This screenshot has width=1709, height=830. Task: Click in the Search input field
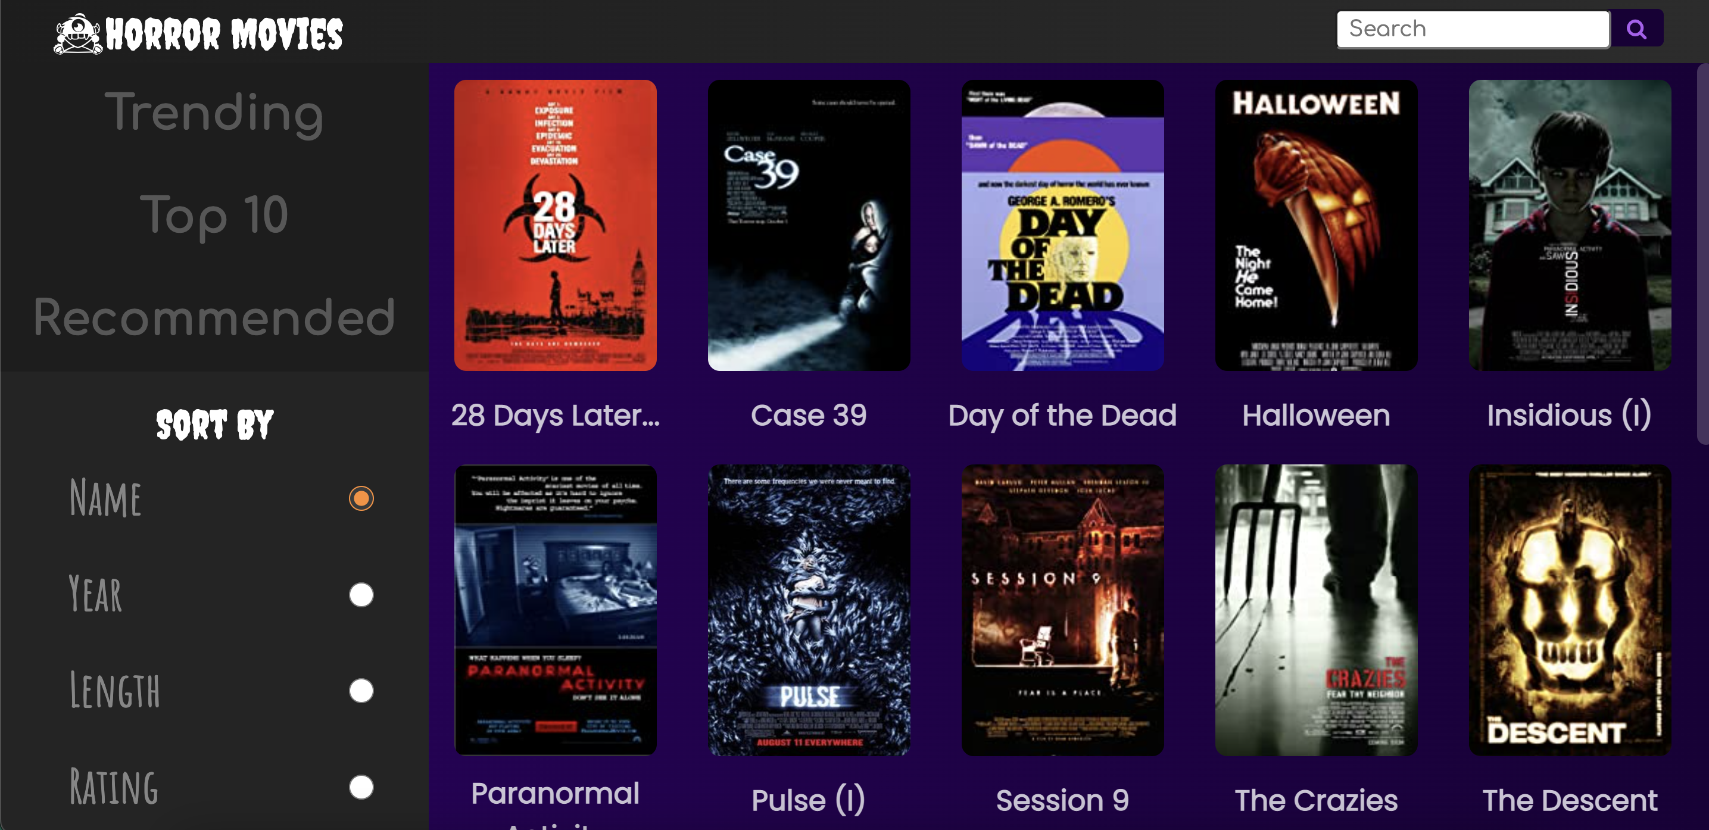[x=1472, y=29]
